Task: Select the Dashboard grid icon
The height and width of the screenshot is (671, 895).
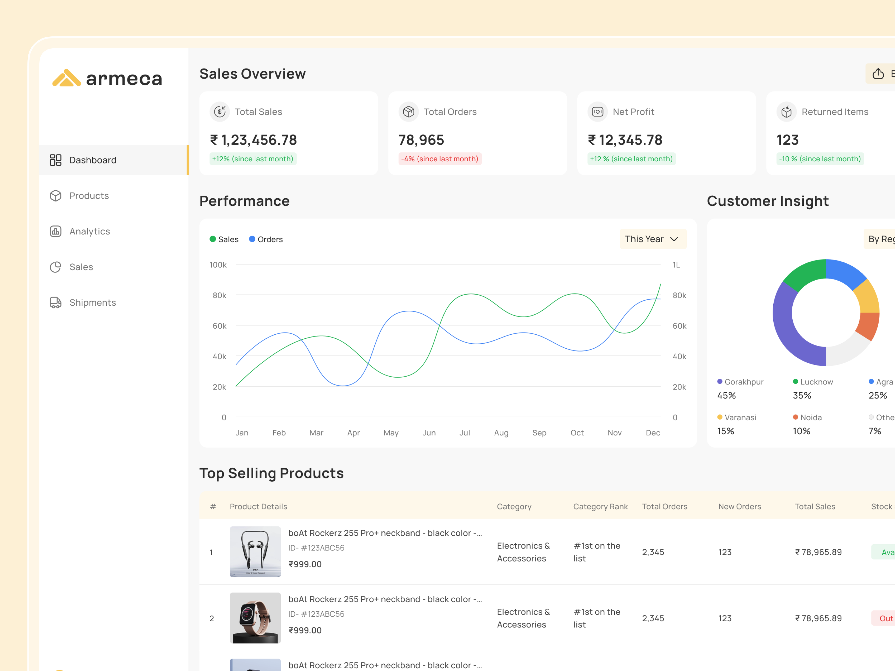Action: tap(55, 160)
